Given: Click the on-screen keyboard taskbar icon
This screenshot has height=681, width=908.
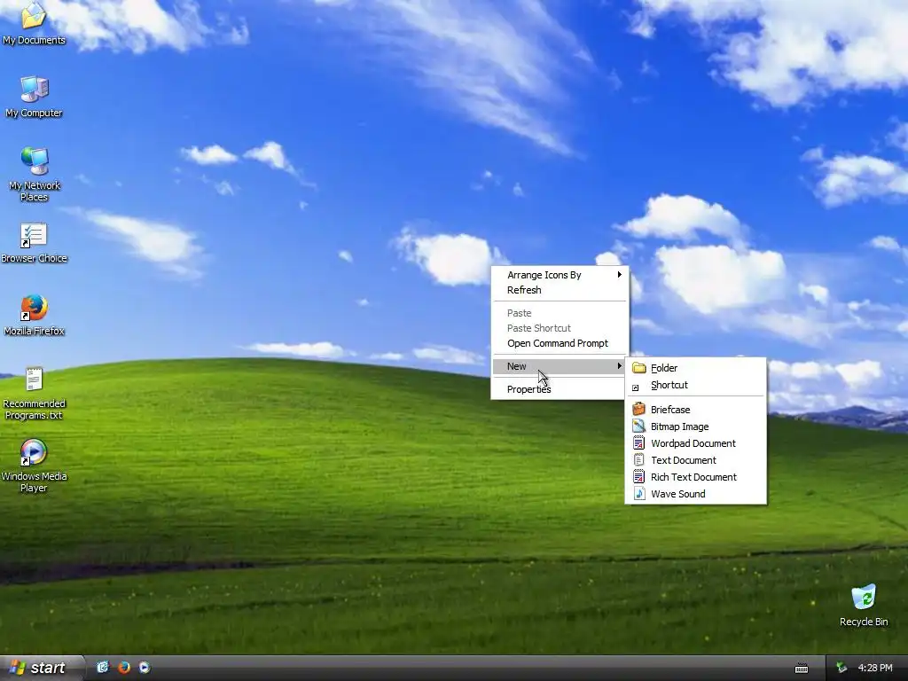Looking at the screenshot, I should pos(802,669).
